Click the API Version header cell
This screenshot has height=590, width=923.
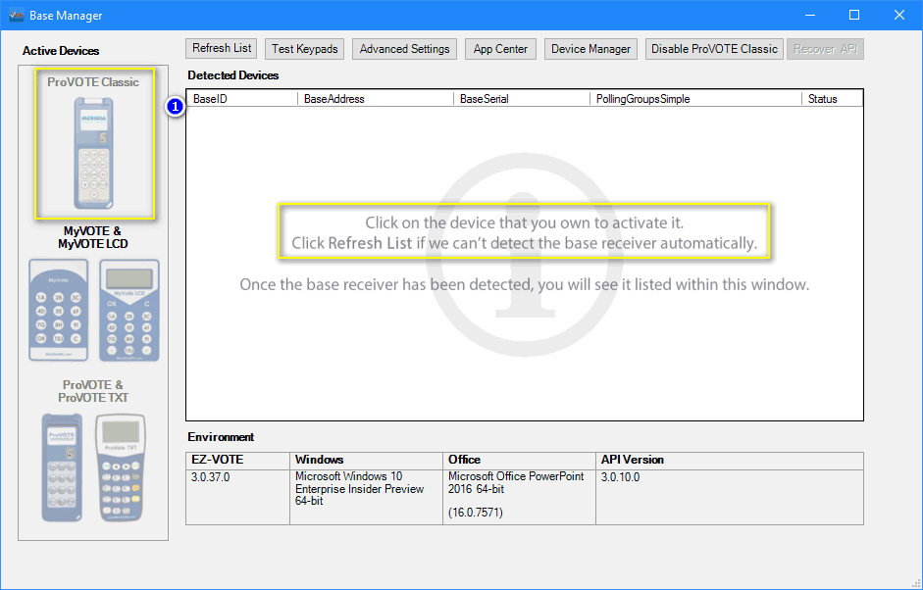730,461
